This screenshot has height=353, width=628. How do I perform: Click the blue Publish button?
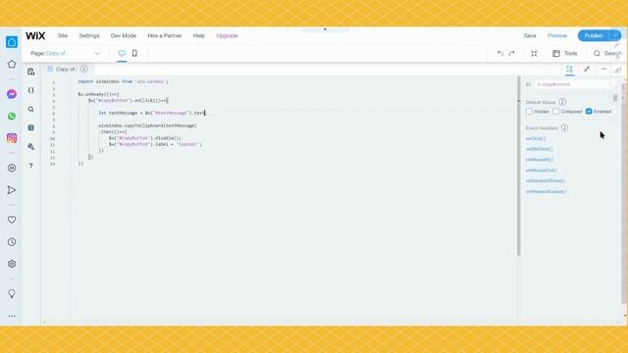coord(594,35)
